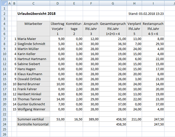Select row header 7
Screen dimensions: 175x137
pos(4,39)
